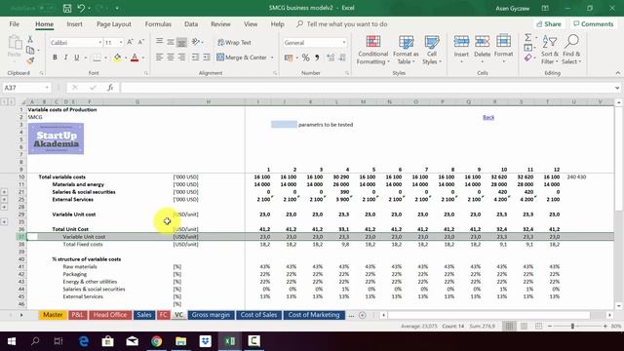Image resolution: width=624 pixels, height=351 pixels.
Task: Increase decimal places
Action: pyautogui.click(x=331, y=58)
